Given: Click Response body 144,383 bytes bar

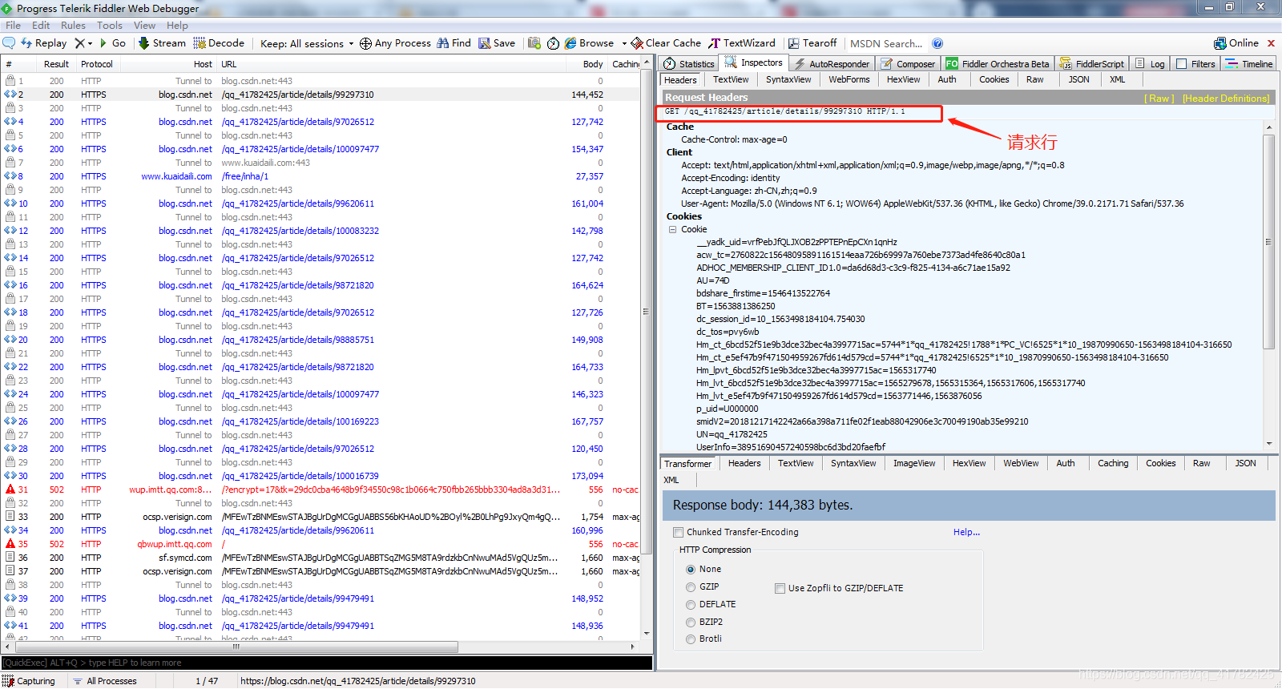Looking at the screenshot, I should point(969,506).
